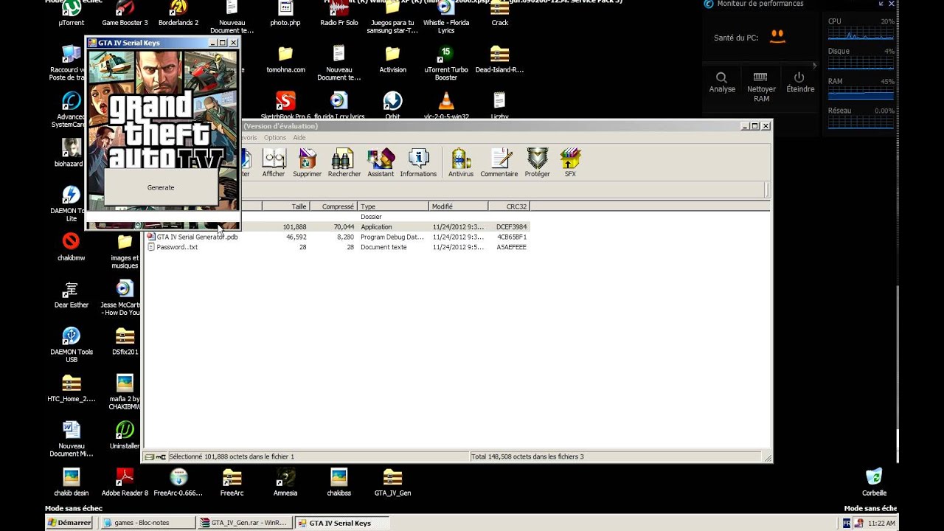
Task: Create an SFX archive via toolbar icon
Action: pyautogui.click(x=570, y=163)
